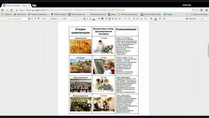Align text center

pyautogui.click(x=109, y=19)
